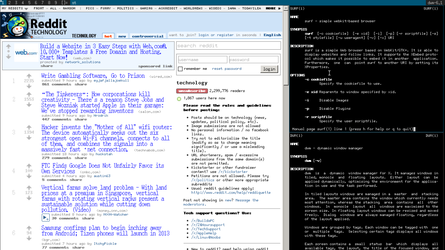
Task: Open the MY REDDITS dropdown
Action: 15,8
